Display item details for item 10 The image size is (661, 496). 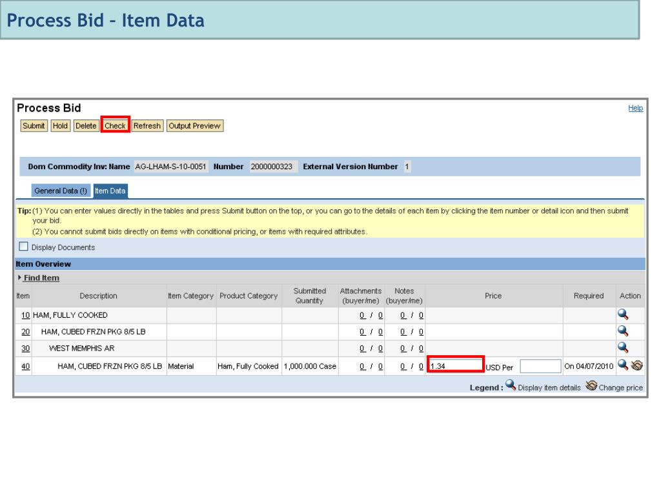tap(623, 315)
